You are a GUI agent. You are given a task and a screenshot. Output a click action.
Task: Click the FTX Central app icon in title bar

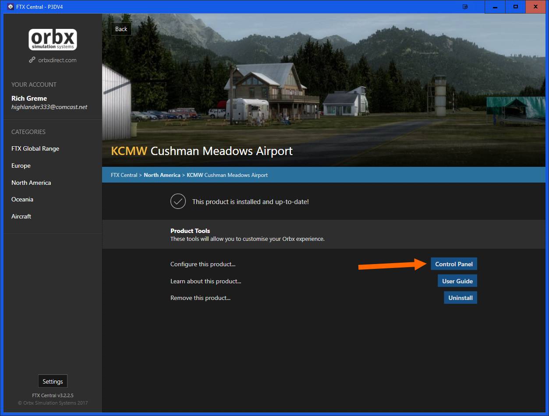(x=10, y=7)
